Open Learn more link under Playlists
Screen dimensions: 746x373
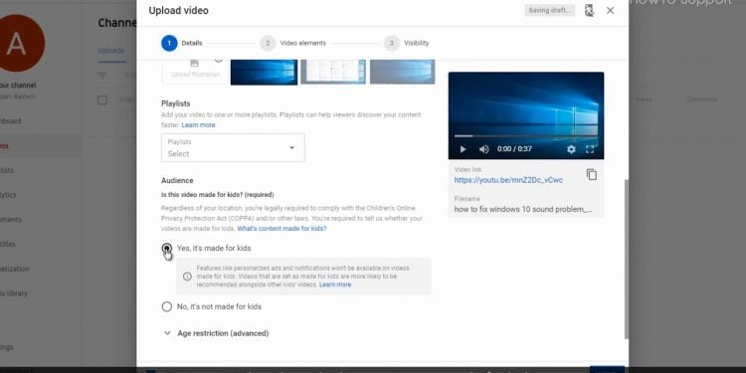pos(198,125)
